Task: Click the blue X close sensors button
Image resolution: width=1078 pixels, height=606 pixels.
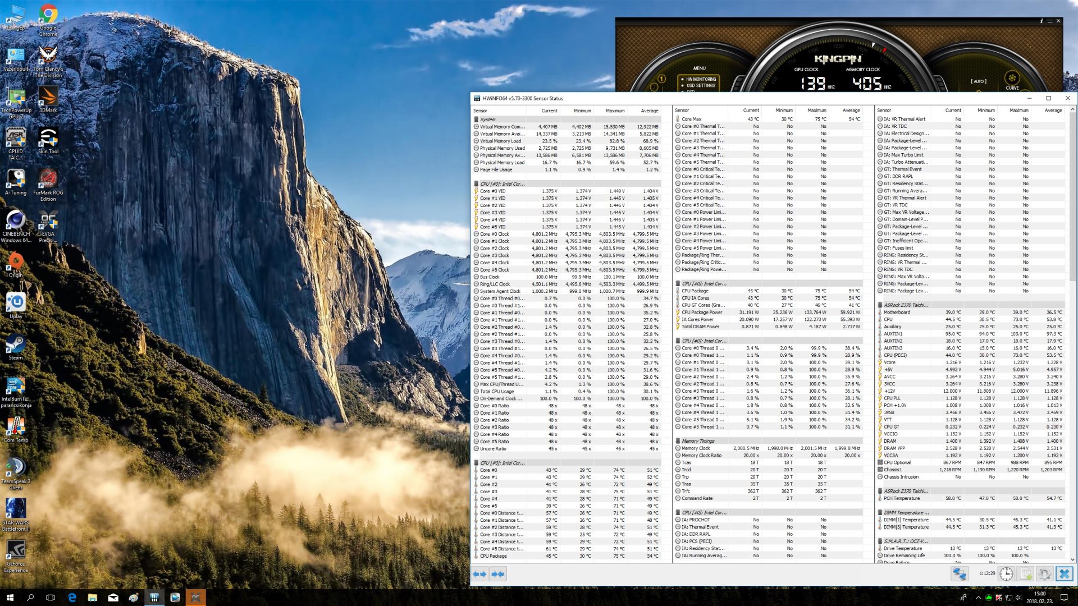Action: pyautogui.click(x=1064, y=574)
